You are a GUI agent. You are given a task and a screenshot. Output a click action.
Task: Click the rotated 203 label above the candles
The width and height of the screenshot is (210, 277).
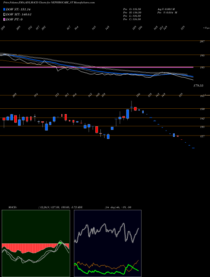click(x=15, y=95)
